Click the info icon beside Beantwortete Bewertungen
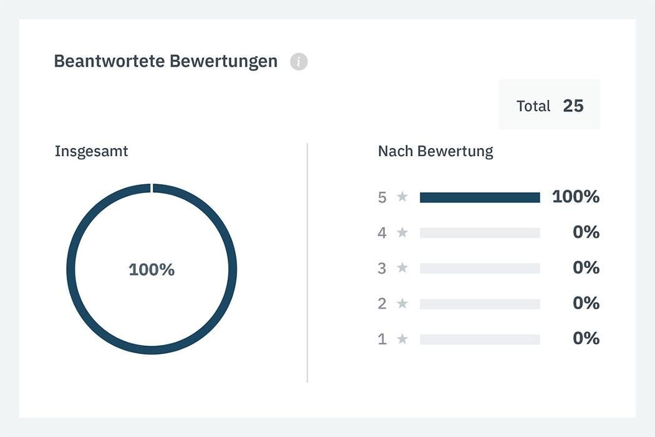The image size is (655, 437). coord(299,62)
